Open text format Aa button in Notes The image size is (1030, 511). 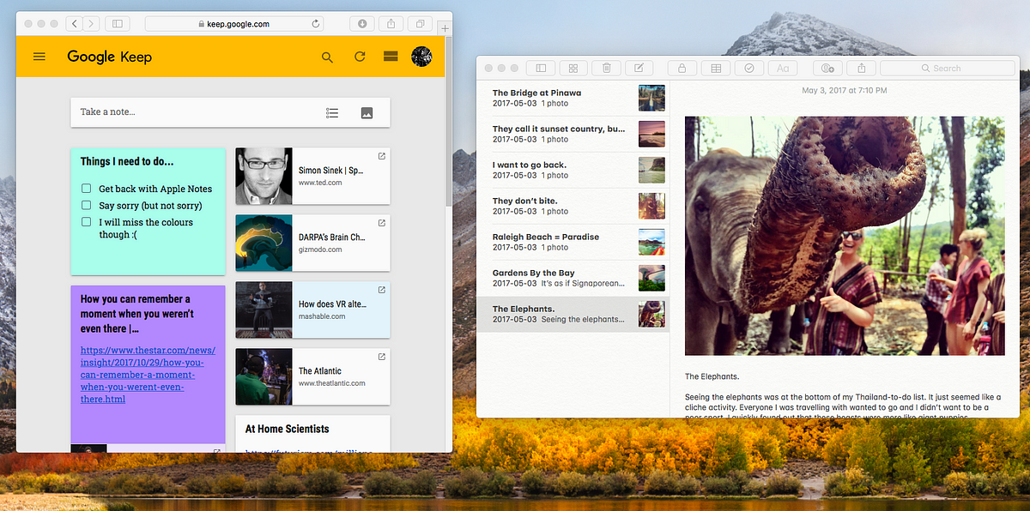[782, 68]
